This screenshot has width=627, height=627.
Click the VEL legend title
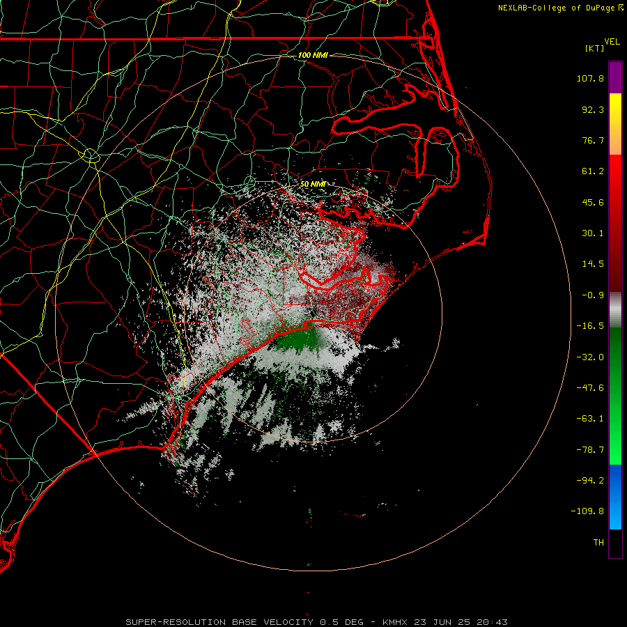[612, 42]
